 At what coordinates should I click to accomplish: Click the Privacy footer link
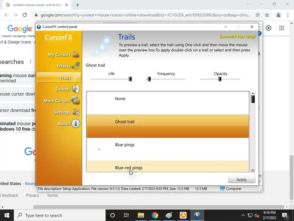32,195
